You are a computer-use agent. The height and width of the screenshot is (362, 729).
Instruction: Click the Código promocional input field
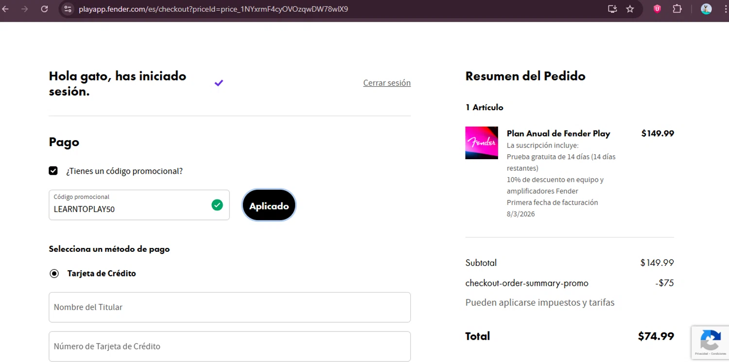point(139,205)
